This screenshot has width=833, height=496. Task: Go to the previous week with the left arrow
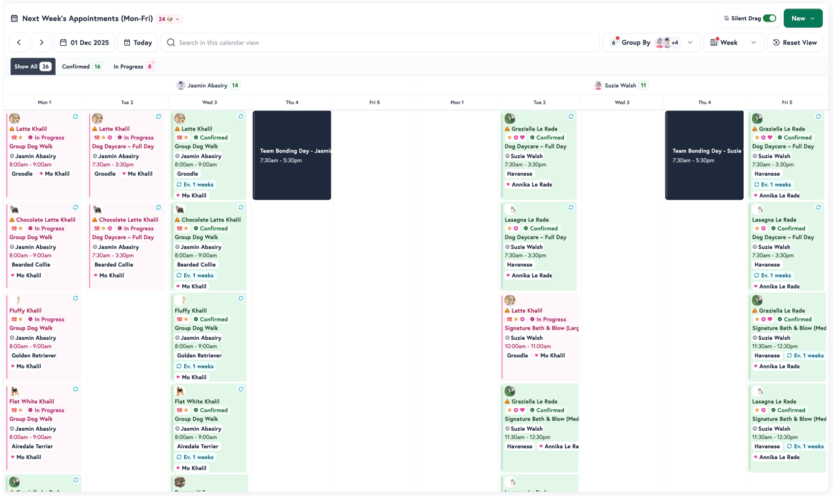tap(19, 43)
